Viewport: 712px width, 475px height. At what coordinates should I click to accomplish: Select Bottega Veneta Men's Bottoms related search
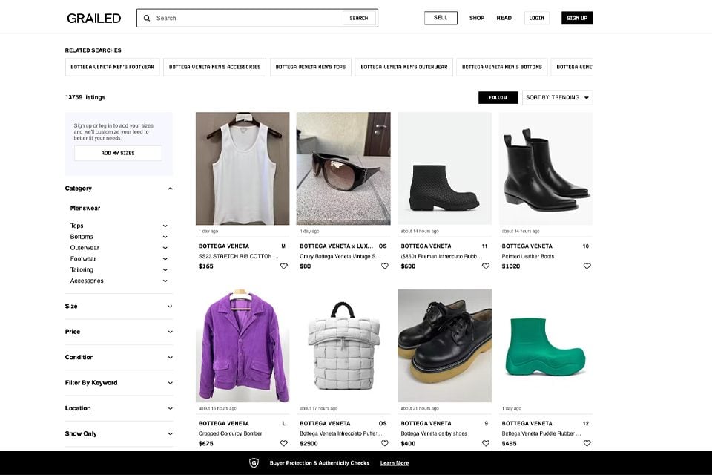(502, 67)
